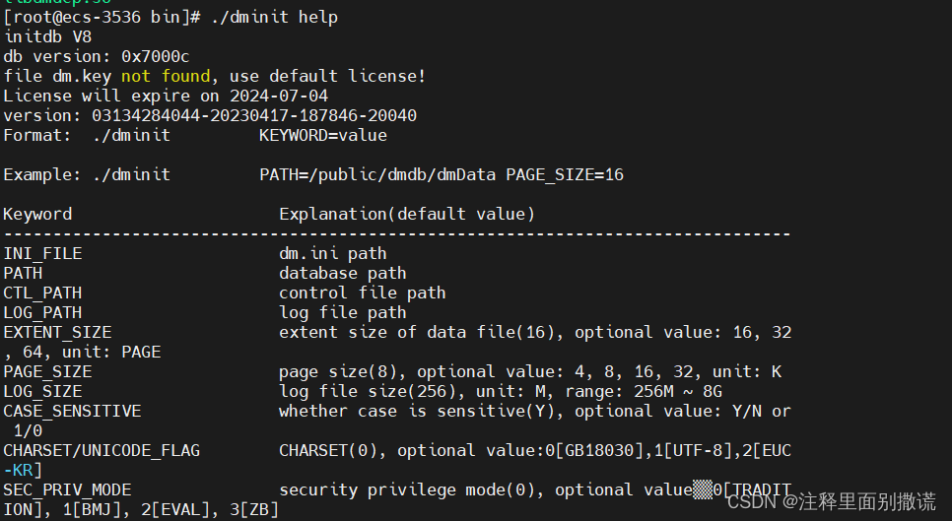Click the LOG_PATH keyword entry
Image resolution: width=952 pixels, height=521 pixels.
[x=42, y=312]
